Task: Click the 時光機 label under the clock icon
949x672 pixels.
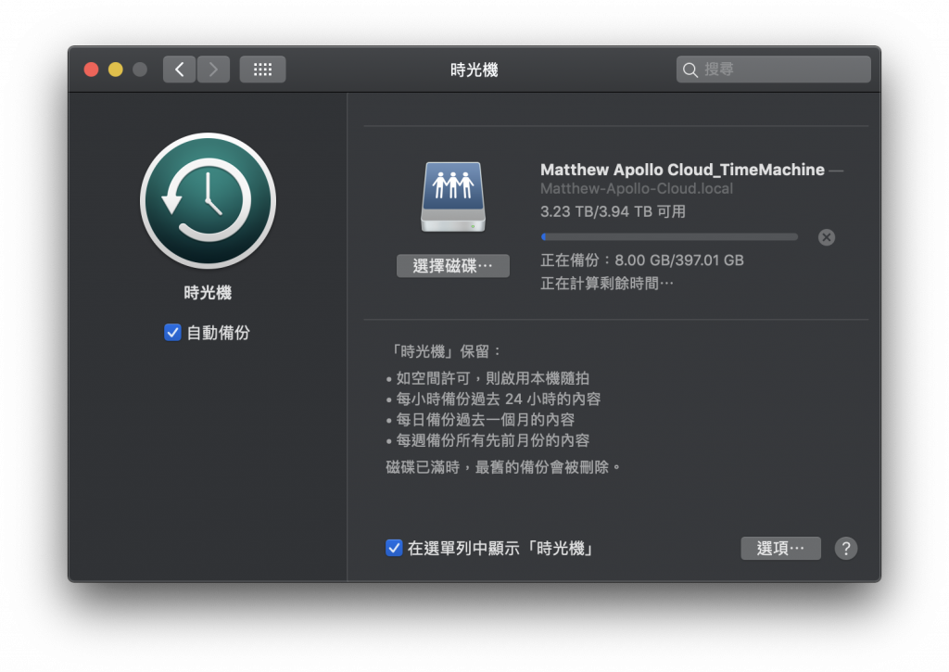Action: 208,293
